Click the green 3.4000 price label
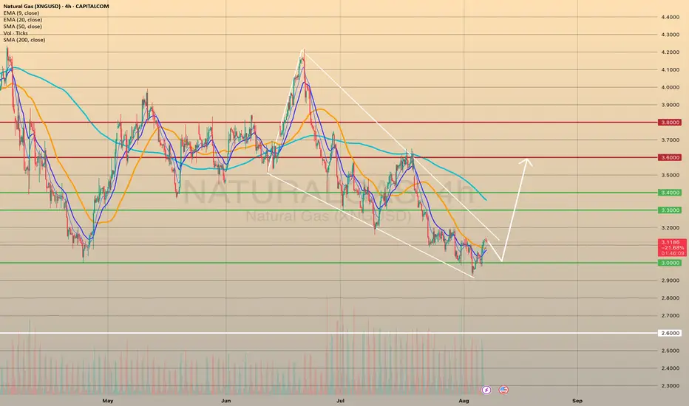This screenshot has width=689, height=406. pos(670,193)
